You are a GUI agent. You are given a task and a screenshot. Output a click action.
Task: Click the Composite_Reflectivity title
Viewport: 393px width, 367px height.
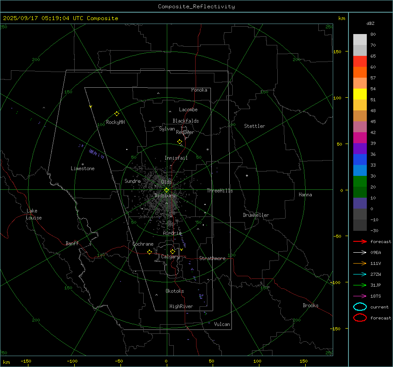[196, 7]
